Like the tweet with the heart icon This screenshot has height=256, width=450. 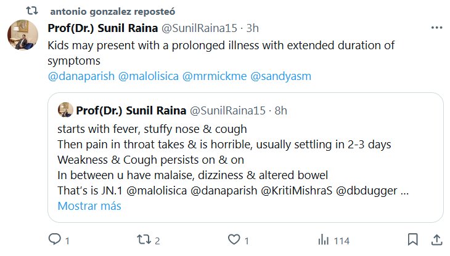[x=234, y=239]
